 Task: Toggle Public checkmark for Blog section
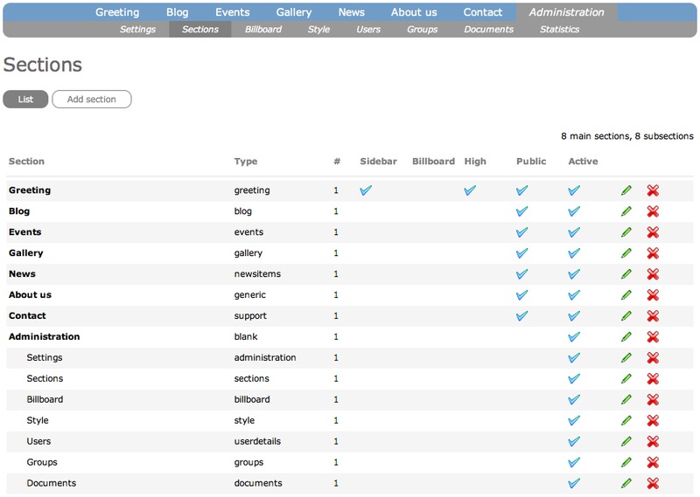click(522, 211)
